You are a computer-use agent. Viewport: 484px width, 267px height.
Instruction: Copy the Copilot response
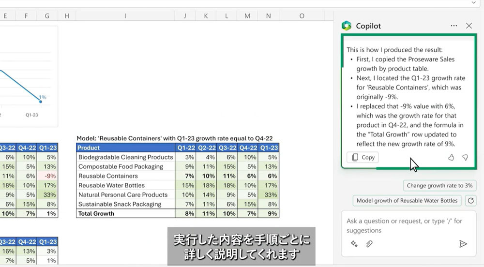(363, 157)
